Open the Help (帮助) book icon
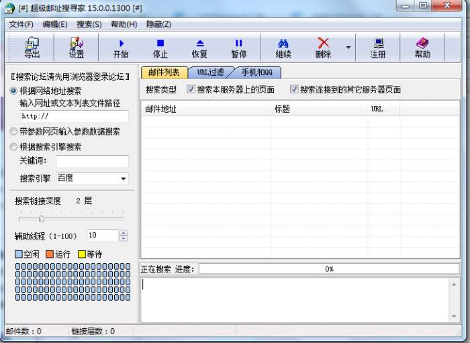Screen dimensions: 470x343 tap(422, 48)
